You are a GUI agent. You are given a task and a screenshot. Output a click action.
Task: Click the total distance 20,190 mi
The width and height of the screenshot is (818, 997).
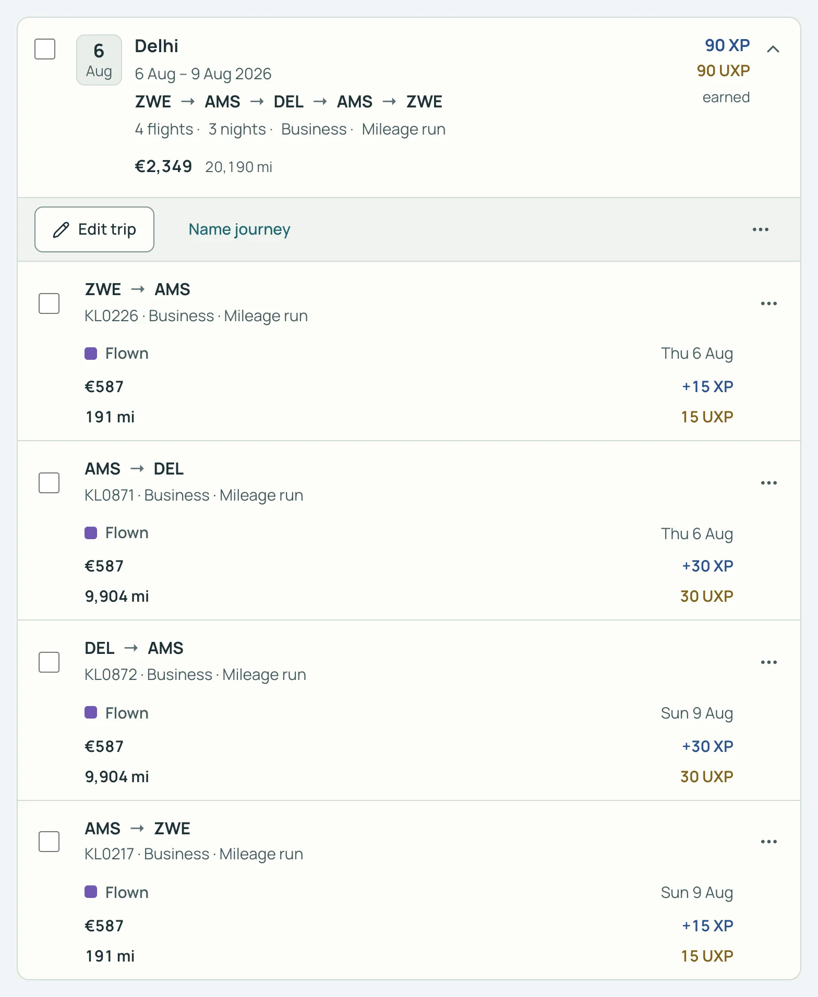tap(238, 167)
